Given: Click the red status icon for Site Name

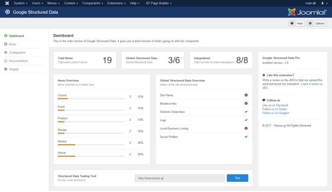Looking at the screenshot, I should point(246,95).
